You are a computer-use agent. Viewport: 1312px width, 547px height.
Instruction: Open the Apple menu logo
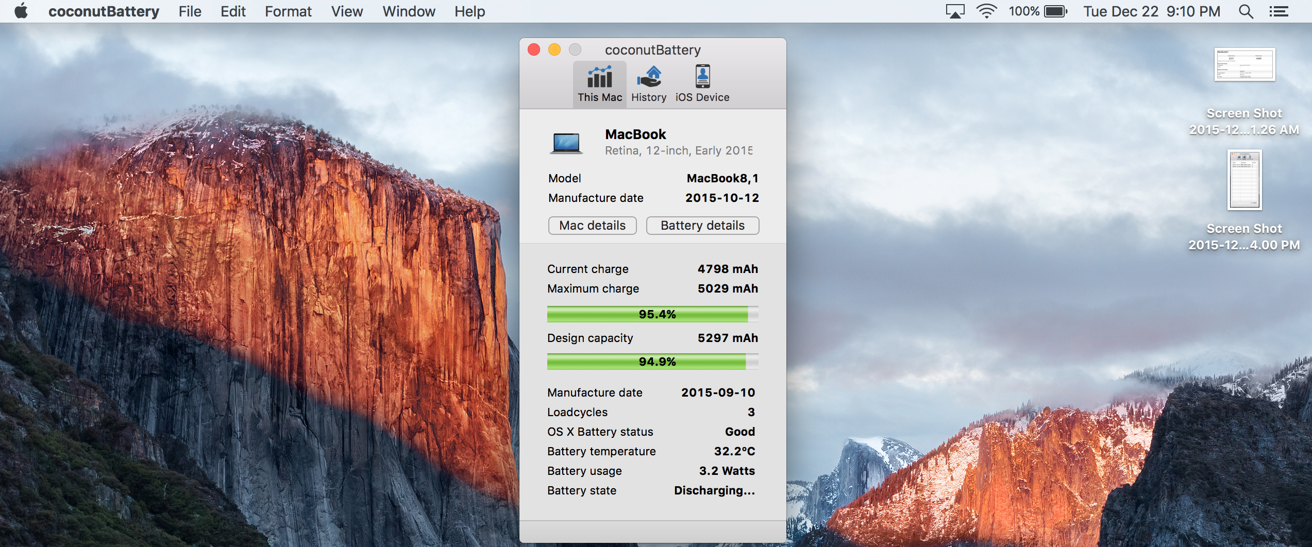pyautogui.click(x=21, y=11)
